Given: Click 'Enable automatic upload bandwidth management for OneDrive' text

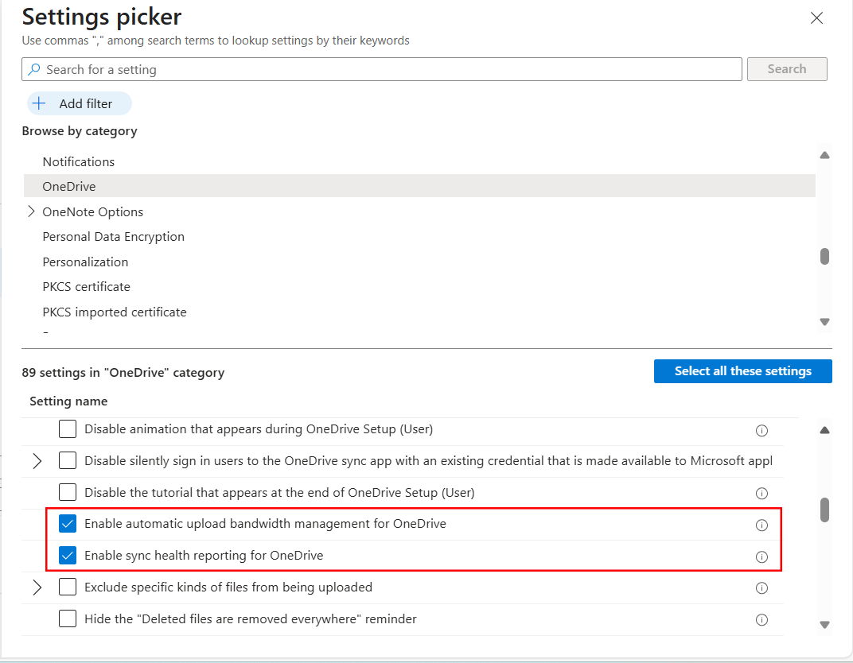Looking at the screenshot, I should tap(266, 524).
